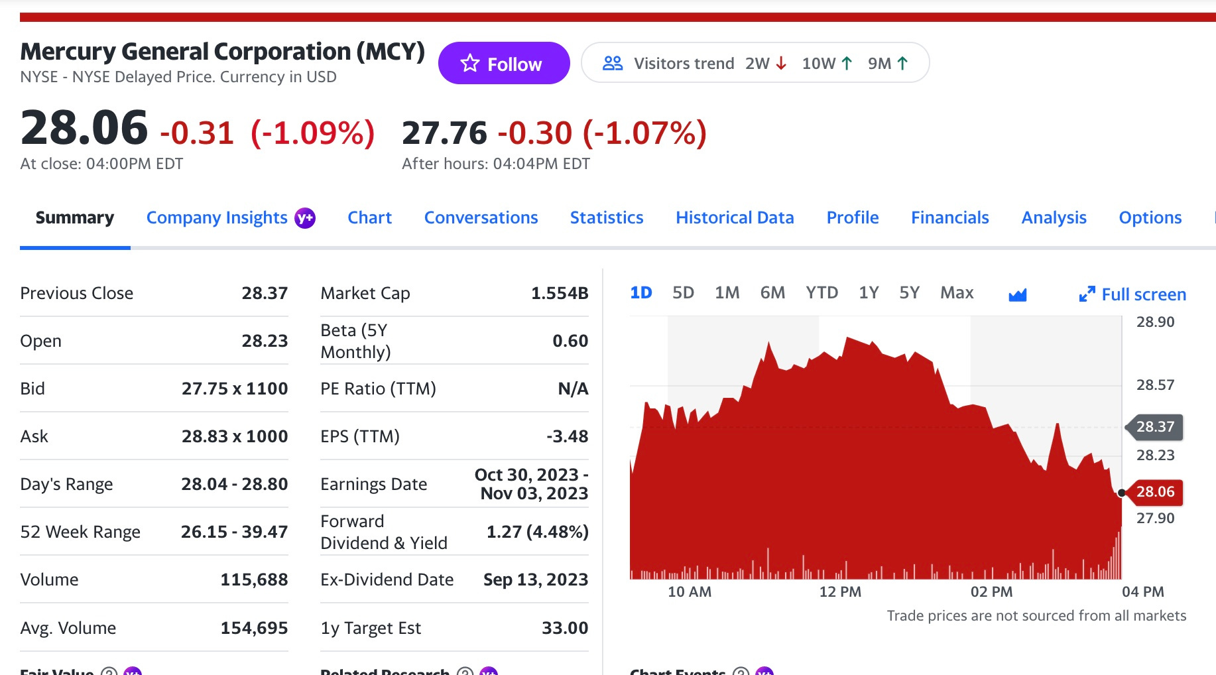Select the 1M chart range
This screenshot has width=1216, height=675.
[727, 292]
